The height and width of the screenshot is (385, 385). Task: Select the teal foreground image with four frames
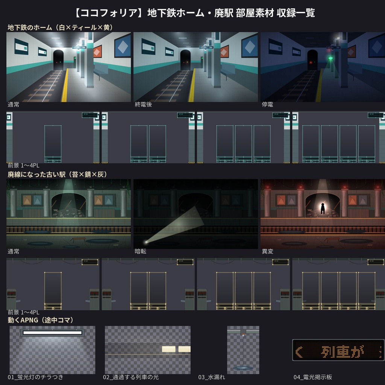point(339,137)
